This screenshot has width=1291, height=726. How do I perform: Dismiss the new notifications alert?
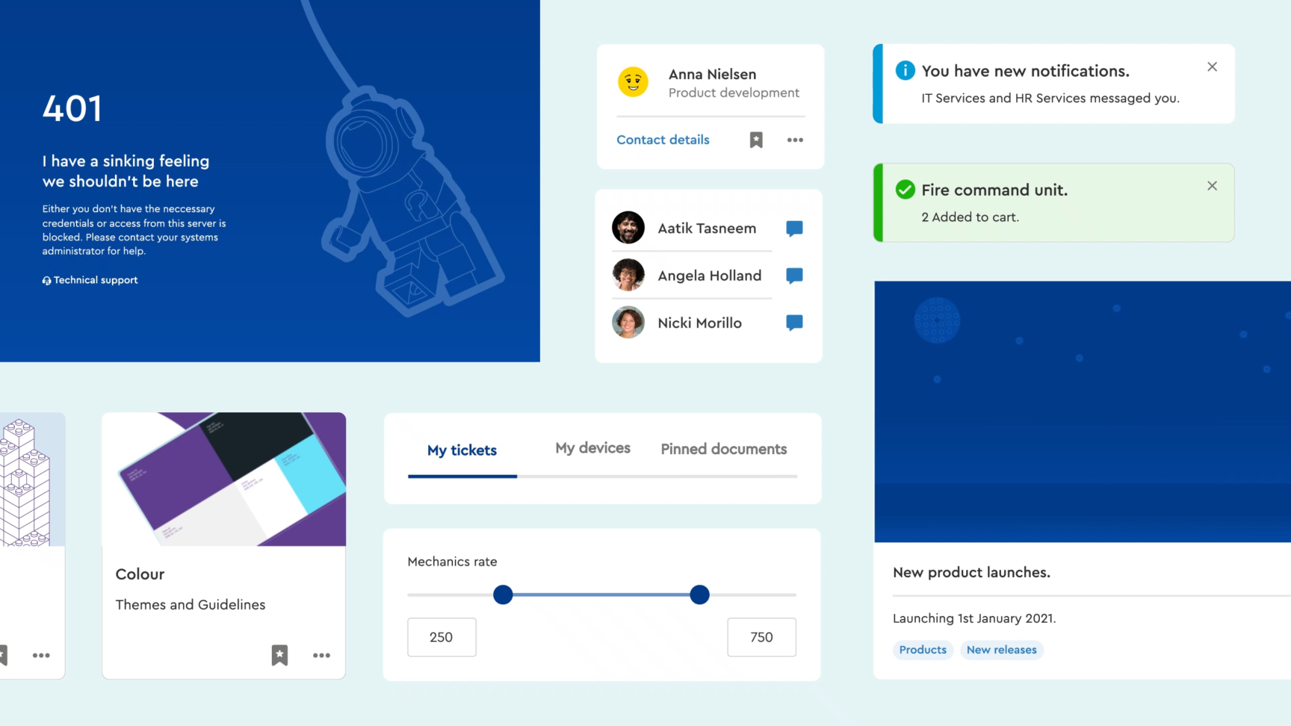pyautogui.click(x=1212, y=67)
